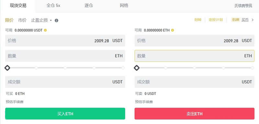Click the diamond slider handle on sell side

137,68
